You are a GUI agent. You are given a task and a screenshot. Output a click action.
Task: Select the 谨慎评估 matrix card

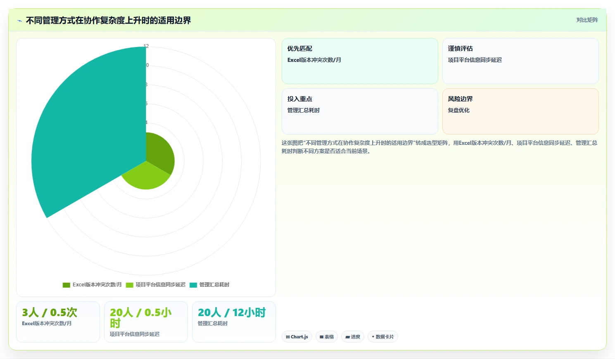click(520, 61)
